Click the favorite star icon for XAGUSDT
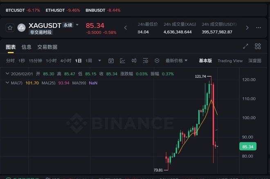 [x=10, y=28]
